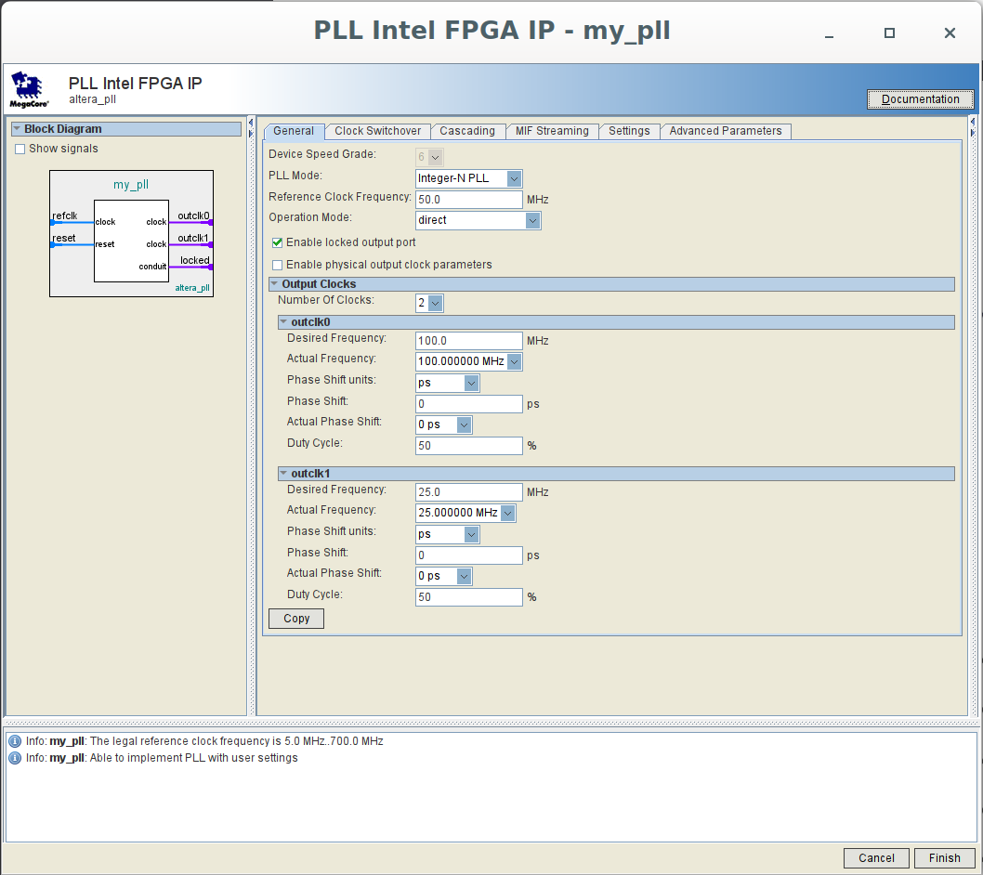The height and width of the screenshot is (875, 983).
Task: Click the outclk0 Duty Cycle field
Action: click(x=468, y=446)
